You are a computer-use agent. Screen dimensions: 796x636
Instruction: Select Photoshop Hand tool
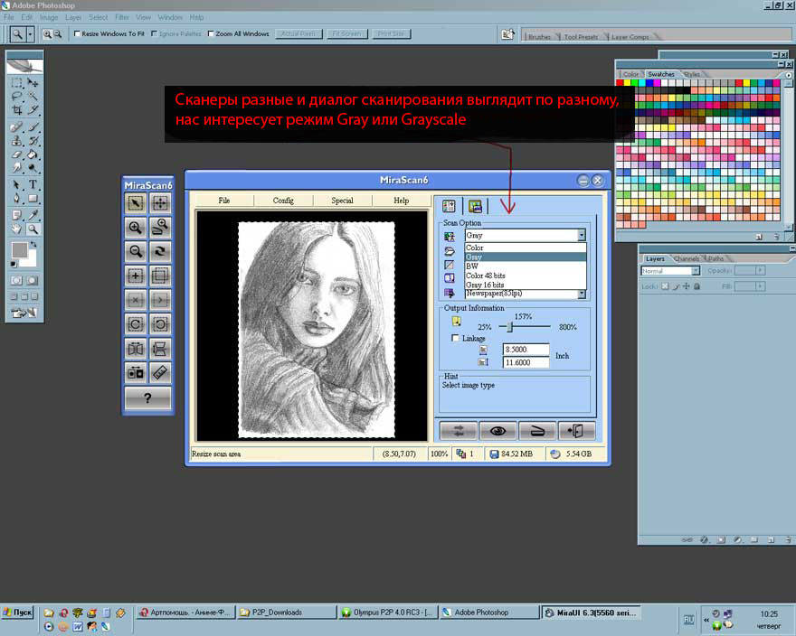coord(17,229)
